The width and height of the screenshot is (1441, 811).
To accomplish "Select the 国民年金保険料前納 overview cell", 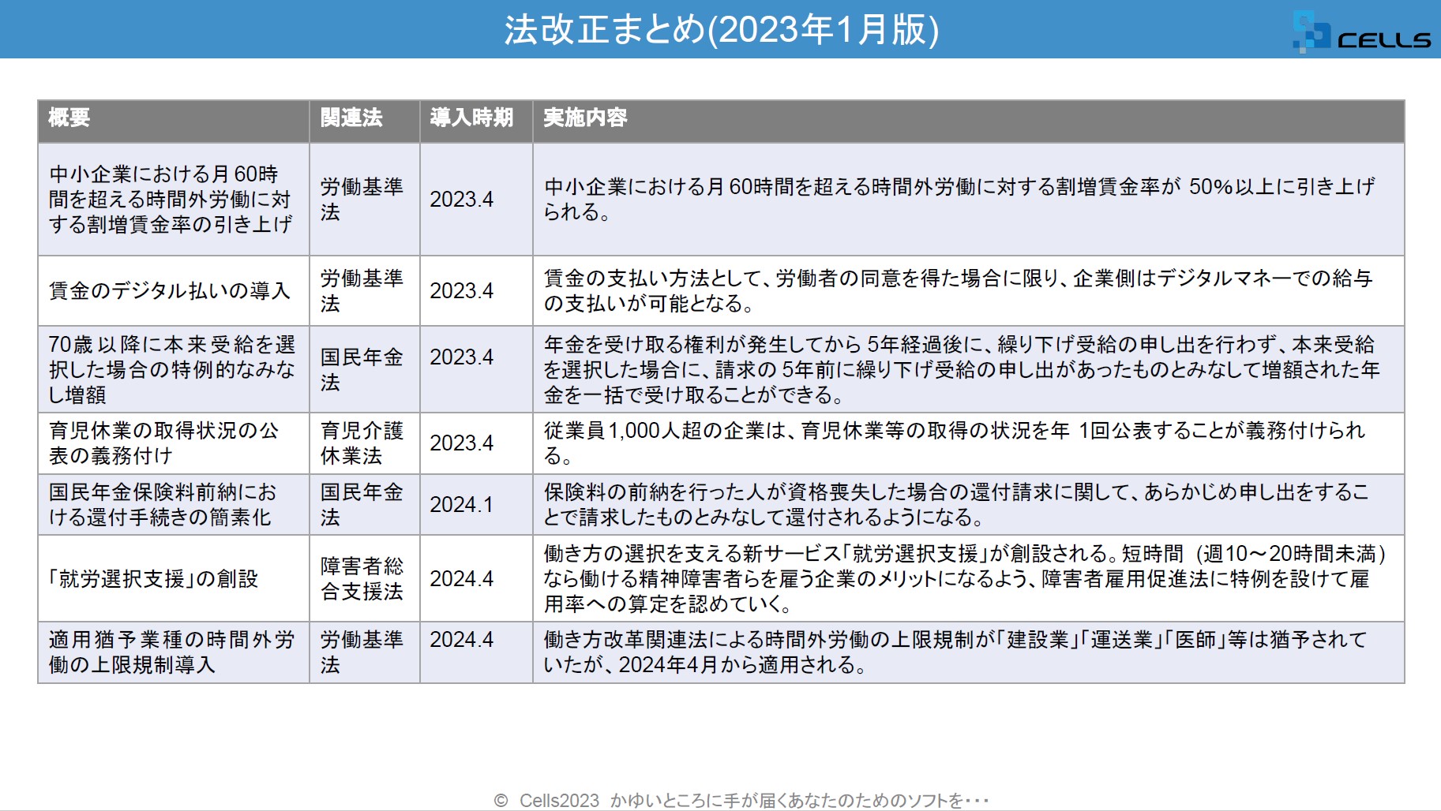I will 174,505.
